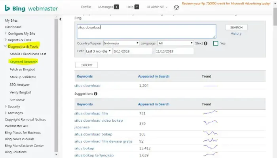Screen dimensions: 277x158
Task: Sort suggestions by Appeared in Search header
Action: [154, 104]
